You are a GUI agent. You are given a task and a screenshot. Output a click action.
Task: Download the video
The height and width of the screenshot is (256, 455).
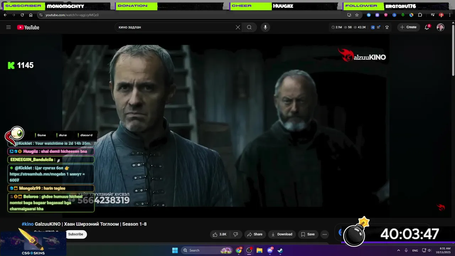[x=282, y=234]
